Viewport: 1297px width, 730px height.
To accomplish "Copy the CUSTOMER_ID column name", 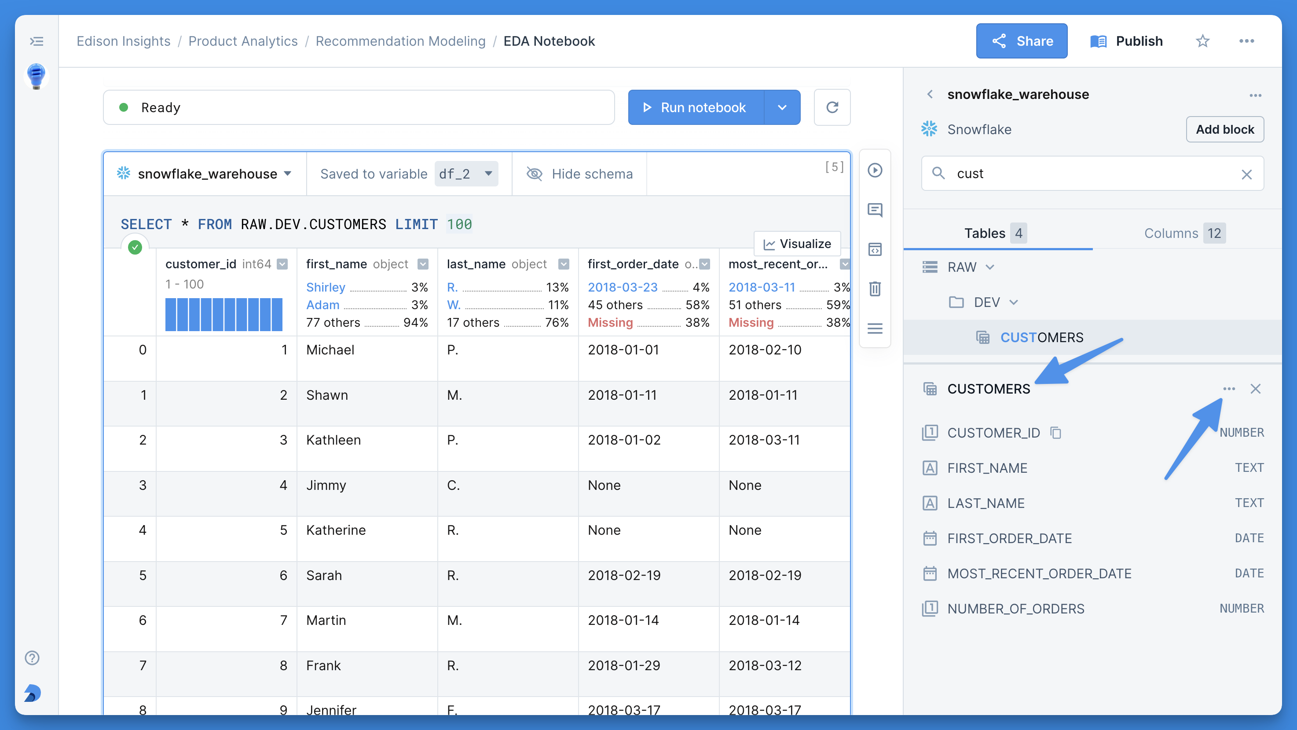I will [1056, 433].
